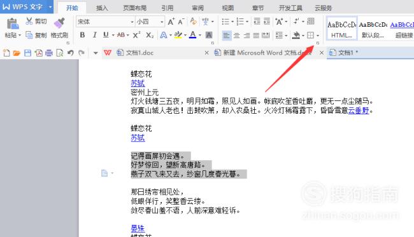Image resolution: width=414 pixels, height=237 pixels.
Task: Toggle character shading A button
Action: tap(209, 35)
